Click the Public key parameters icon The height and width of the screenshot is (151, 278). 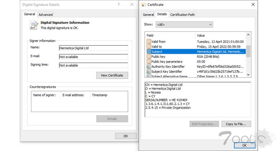[x=149, y=62]
